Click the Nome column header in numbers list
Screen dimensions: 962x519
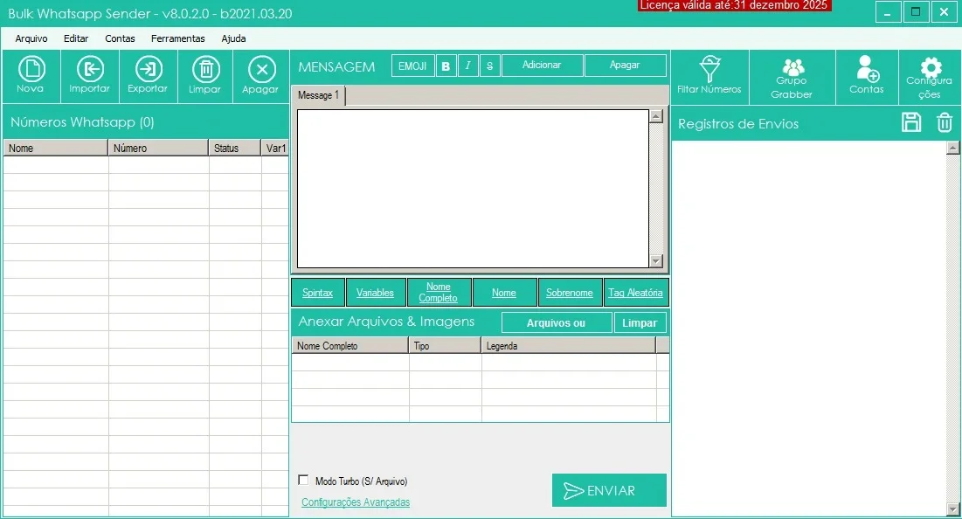[56, 148]
